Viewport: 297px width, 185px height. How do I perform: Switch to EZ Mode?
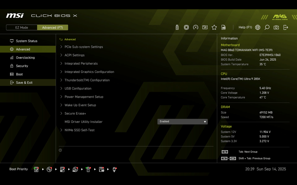click(22, 27)
